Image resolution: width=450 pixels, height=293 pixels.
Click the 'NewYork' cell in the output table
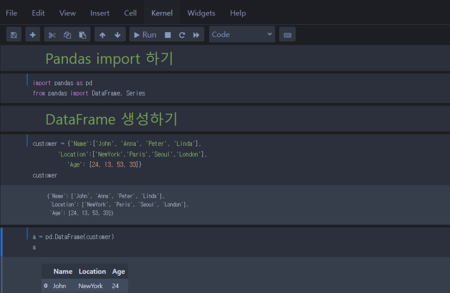(x=91, y=286)
